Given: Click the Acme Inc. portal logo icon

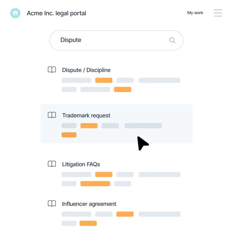Looking at the screenshot, I should tap(15, 13).
